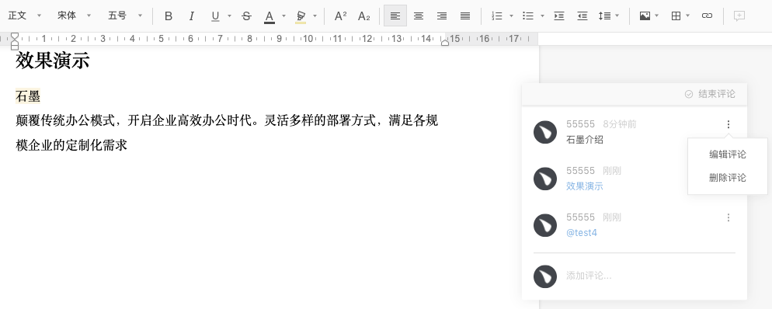Viewport: 772px width, 309px height.
Task: Insert a table
Action: pyautogui.click(x=676, y=16)
